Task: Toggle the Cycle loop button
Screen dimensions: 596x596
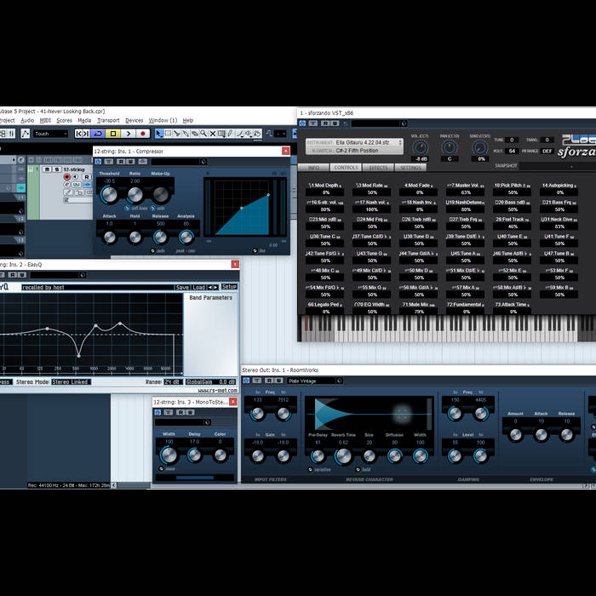Action: point(98,134)
